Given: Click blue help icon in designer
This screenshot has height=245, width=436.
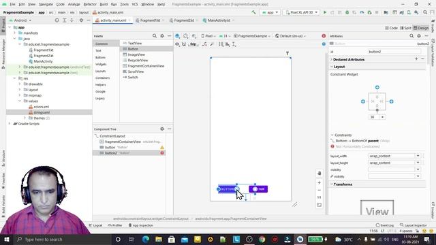Looking at the screenshot, I should (x=324, y=44).
